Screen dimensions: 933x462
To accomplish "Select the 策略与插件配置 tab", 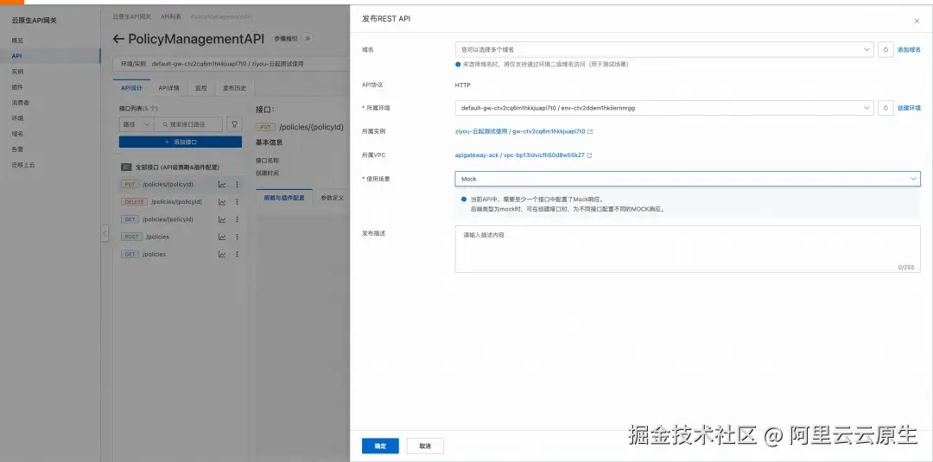I will point(284,198).
